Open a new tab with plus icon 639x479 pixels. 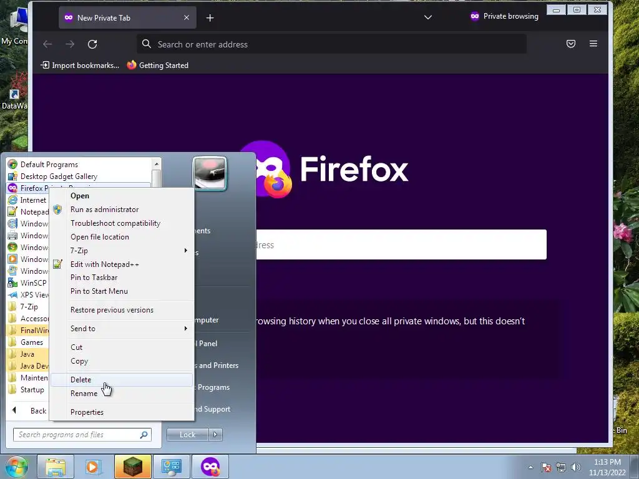(210, 18)
